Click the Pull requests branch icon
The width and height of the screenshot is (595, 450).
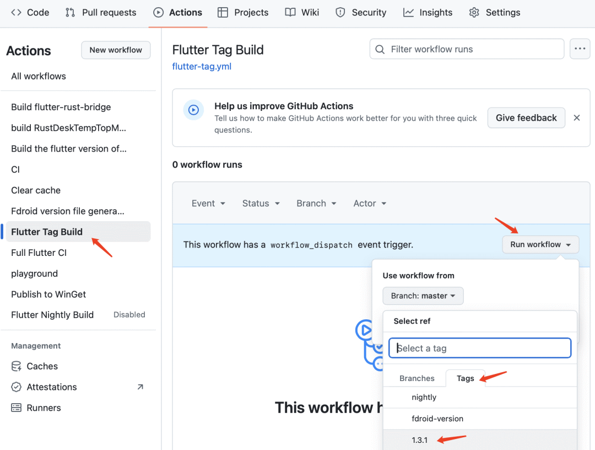70,13
